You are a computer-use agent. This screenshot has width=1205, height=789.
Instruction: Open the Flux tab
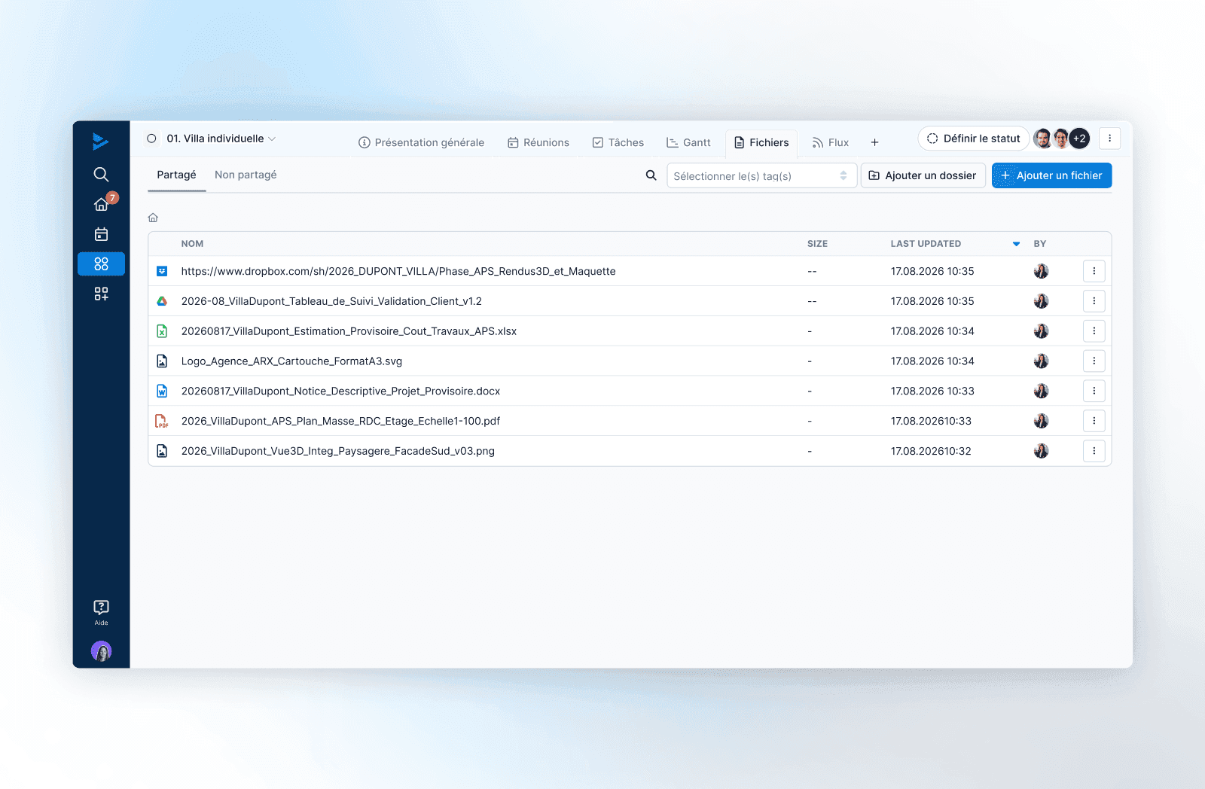click(x=830, y=142)
